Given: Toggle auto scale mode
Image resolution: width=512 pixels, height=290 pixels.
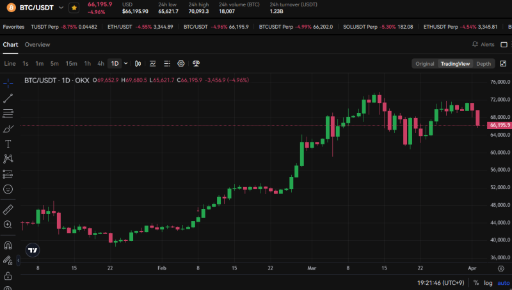Looking at the screenshot, I should click(x=503, y=283).
